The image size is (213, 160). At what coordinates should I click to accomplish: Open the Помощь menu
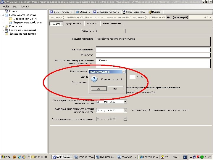pyautogui.click(x=25, y=7)
